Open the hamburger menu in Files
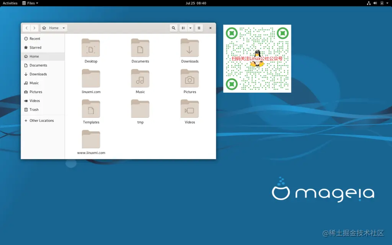Image resolution: width=392 pixels, height=245 pixels. (x=199, y=28)
